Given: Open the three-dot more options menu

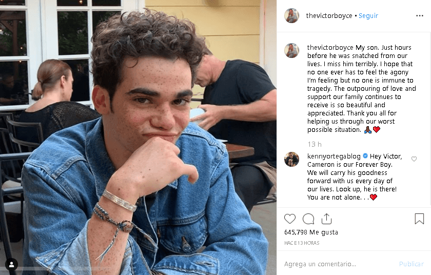Looking at the screenshot, I should click(x=420, y=16).
